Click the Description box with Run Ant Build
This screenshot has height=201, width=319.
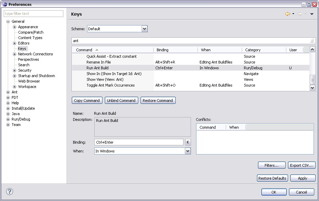coord(142,127)
